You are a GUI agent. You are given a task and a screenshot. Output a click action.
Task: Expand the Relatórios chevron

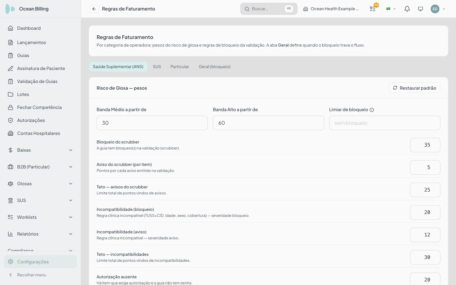71,234
